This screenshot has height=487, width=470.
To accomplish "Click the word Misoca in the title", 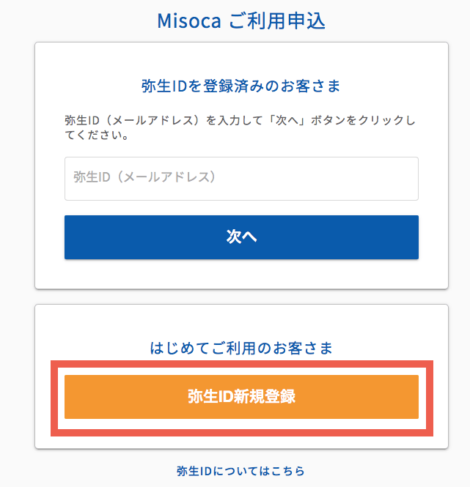I will [189, 21].
